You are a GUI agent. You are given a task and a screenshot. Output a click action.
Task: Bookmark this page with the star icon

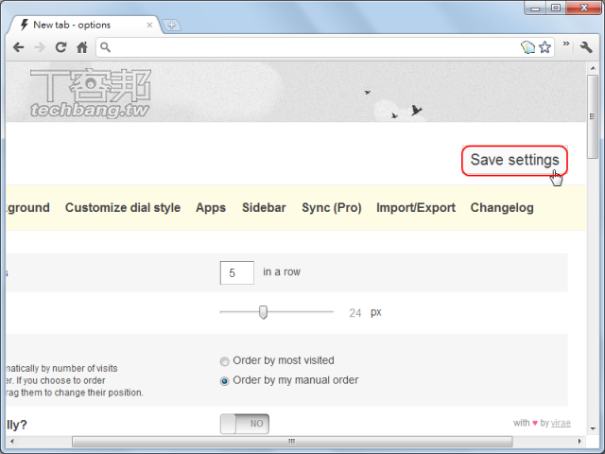tap(544, 47)
